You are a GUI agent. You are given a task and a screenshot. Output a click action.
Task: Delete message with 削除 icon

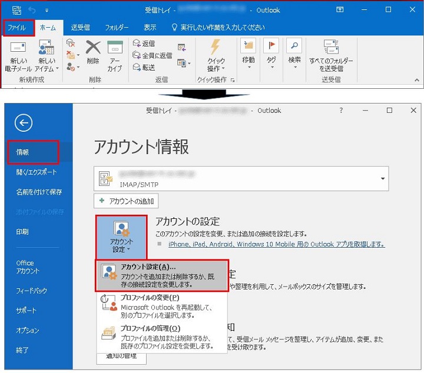pyautogui.click(x=93, y=53)
